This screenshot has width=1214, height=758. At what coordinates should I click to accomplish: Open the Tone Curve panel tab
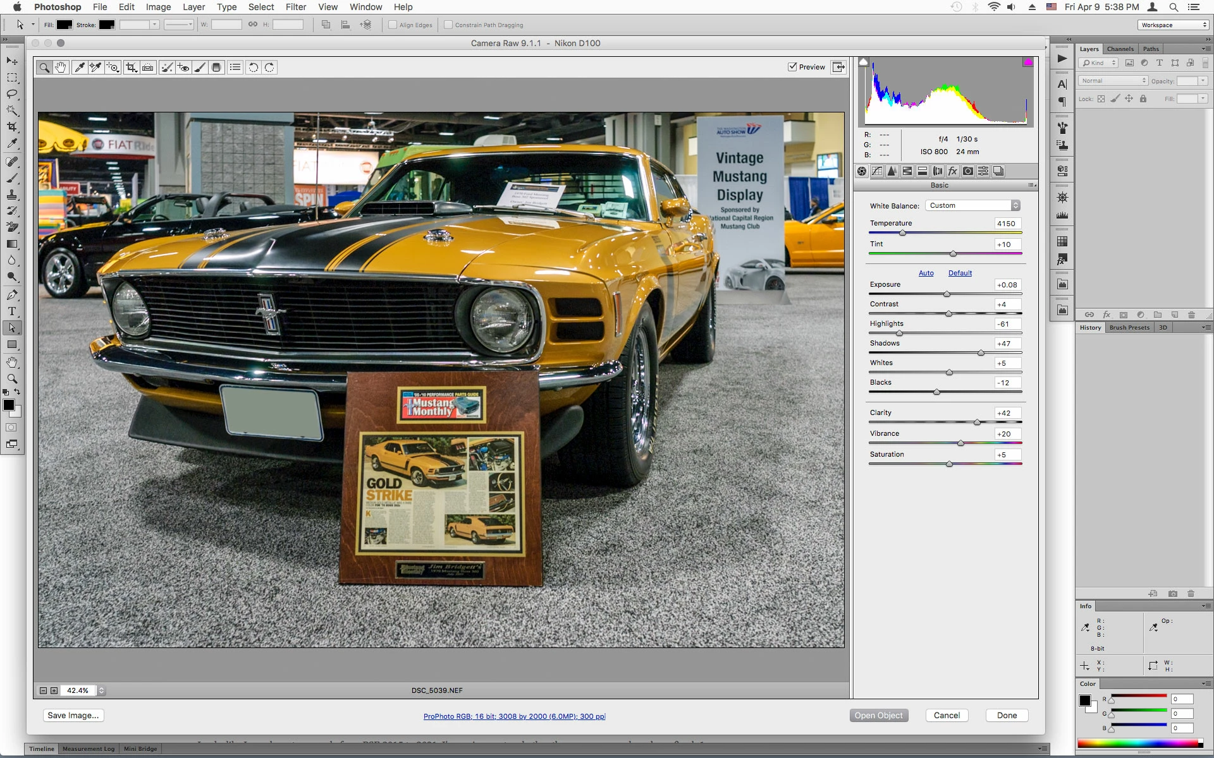(877, 171)
